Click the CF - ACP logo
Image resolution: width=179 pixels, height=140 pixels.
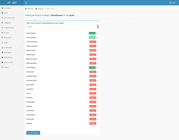[x=12, y=3]
